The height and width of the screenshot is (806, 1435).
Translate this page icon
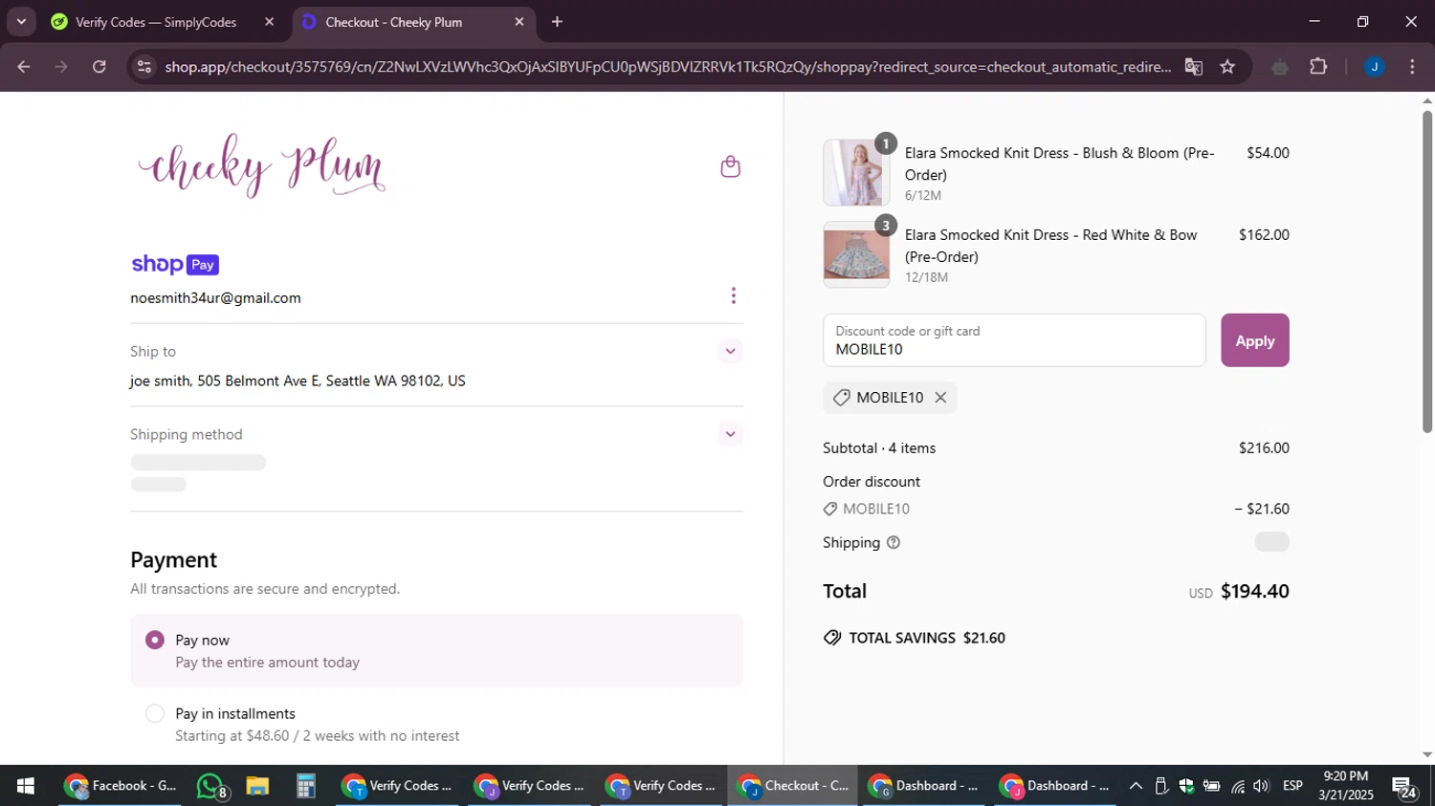pyautogui.click(x=1193, y=67)
